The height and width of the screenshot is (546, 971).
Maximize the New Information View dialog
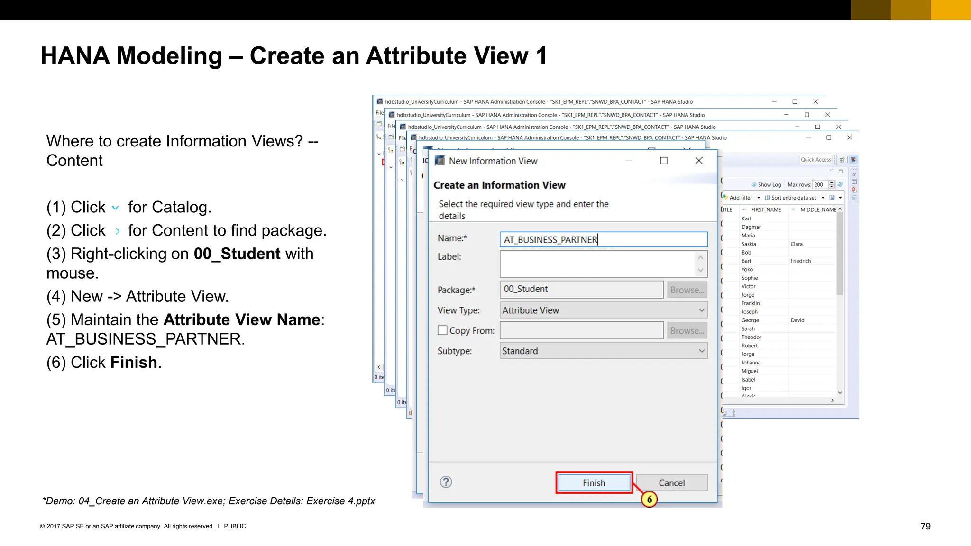tap(664, 161)
